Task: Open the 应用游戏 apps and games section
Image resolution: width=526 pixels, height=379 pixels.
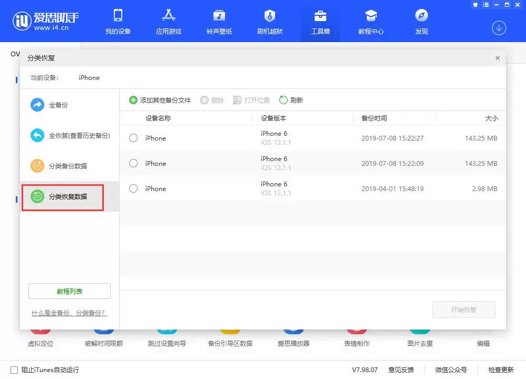Action: pos(169,22)
